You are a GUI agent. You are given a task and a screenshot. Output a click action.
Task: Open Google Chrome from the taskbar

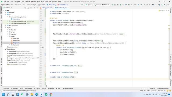click(51, 95)
